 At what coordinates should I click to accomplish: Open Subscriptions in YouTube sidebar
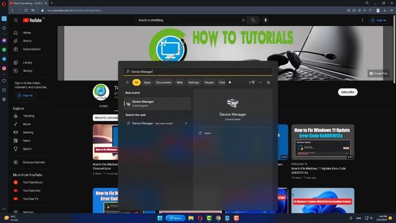[x=32, y=50]
